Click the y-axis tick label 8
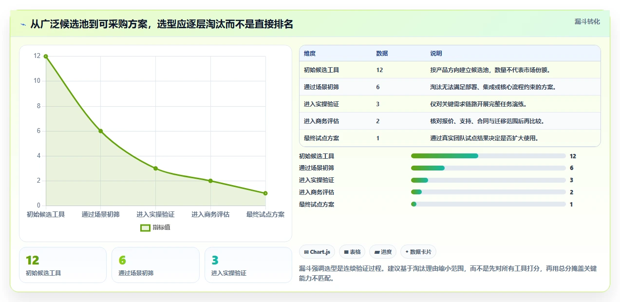 [x=38, y=106]
